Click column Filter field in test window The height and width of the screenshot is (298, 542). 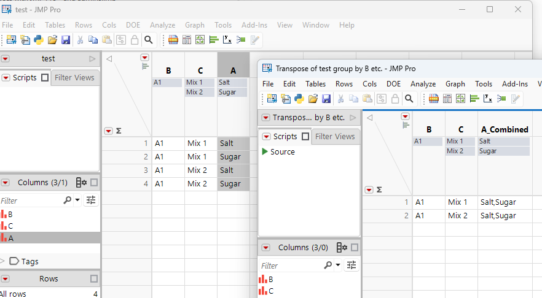(x=31, y=201)
